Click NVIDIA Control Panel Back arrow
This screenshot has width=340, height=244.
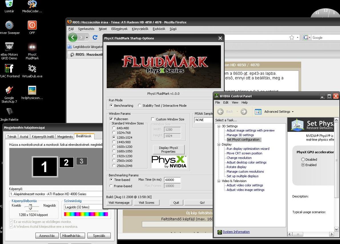click(220, 112)
